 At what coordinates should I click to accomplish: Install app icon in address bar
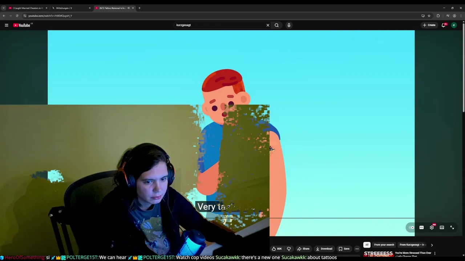pos(423,16)
